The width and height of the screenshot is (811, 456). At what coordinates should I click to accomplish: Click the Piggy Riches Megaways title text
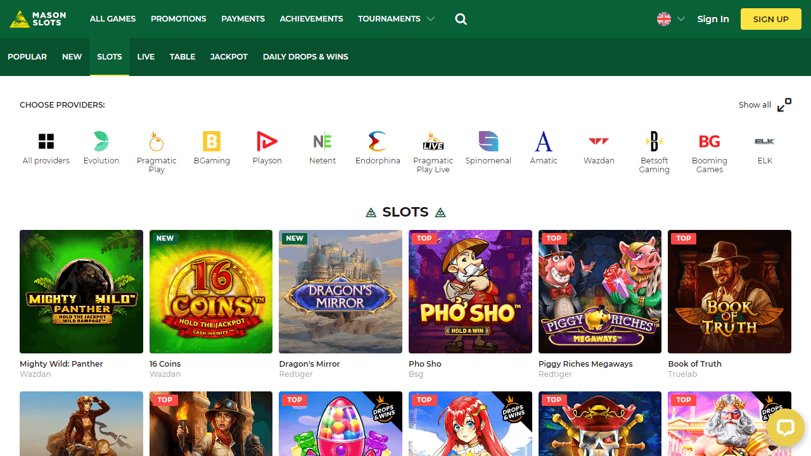[x=585, y=364]
